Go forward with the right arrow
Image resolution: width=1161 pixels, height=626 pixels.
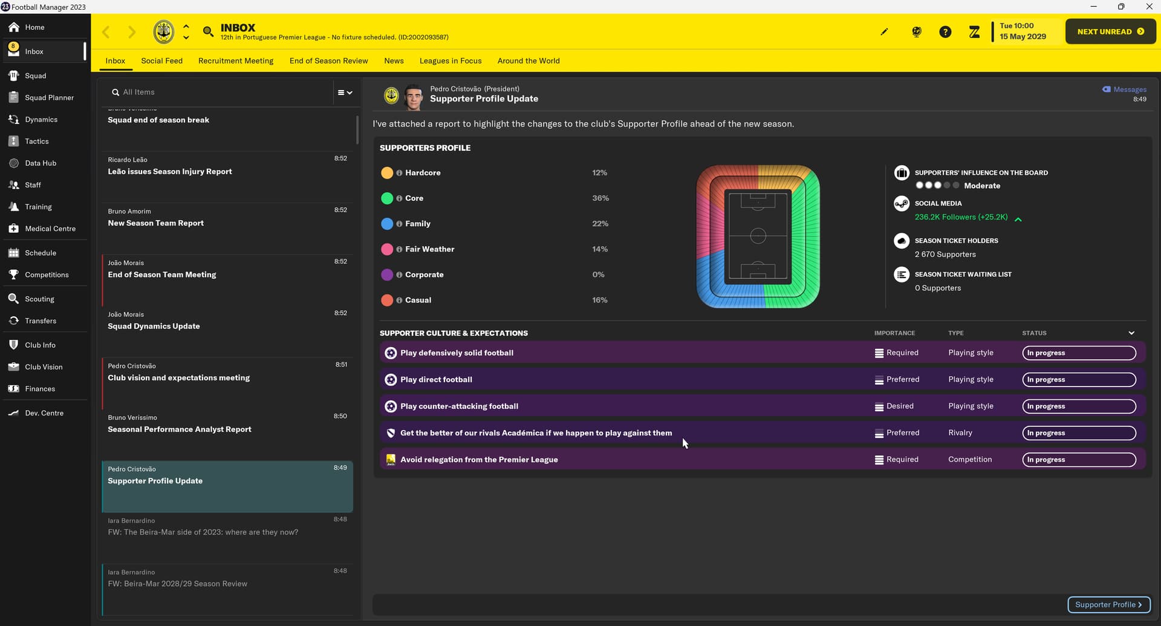tap(132, 31)
